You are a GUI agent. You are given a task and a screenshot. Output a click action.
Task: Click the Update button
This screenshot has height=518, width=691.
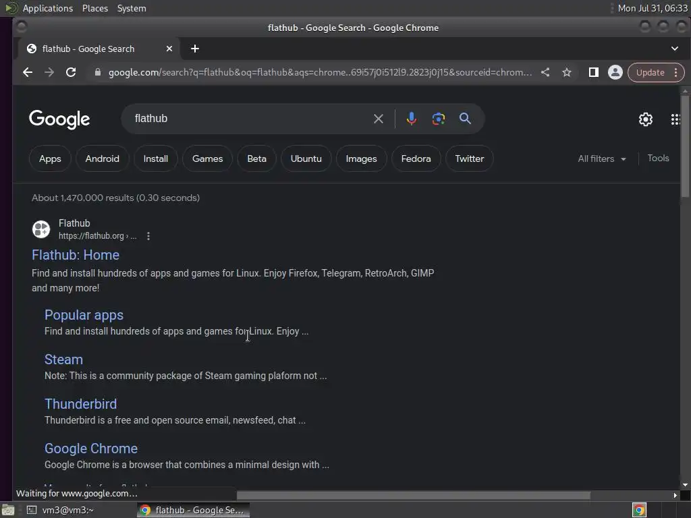650,73
